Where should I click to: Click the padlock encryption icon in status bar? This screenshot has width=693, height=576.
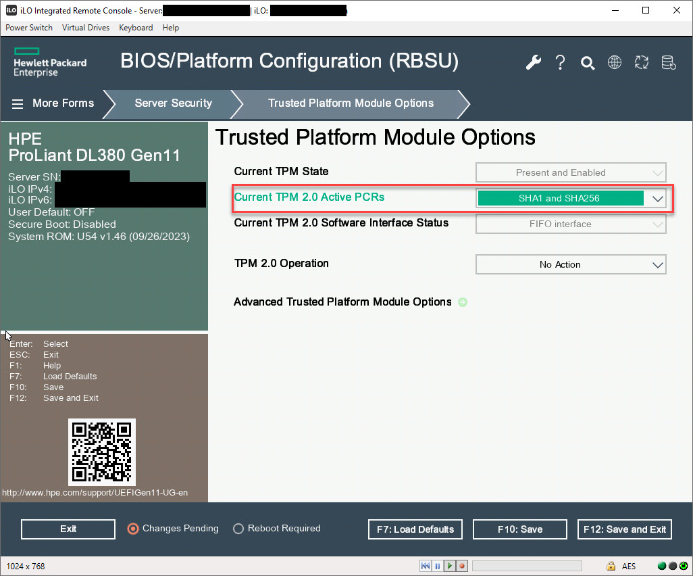(x=611, y=566)
